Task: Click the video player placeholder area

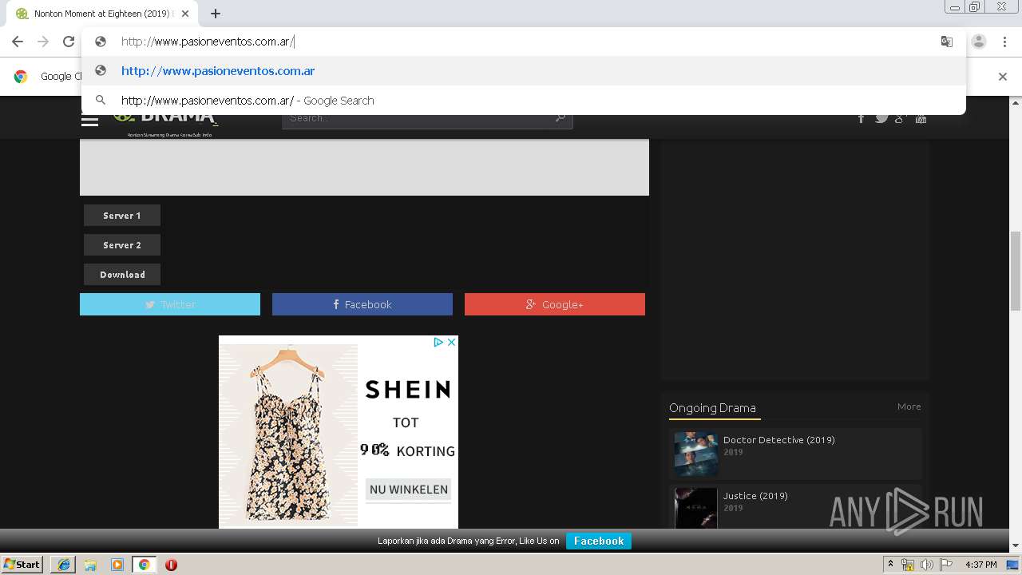Action: tap(364, 167)
